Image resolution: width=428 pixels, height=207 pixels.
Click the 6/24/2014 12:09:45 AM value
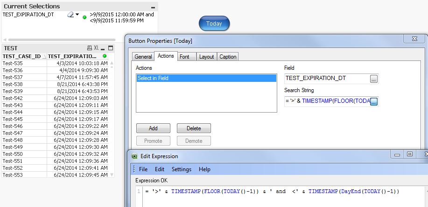(81, 175)
